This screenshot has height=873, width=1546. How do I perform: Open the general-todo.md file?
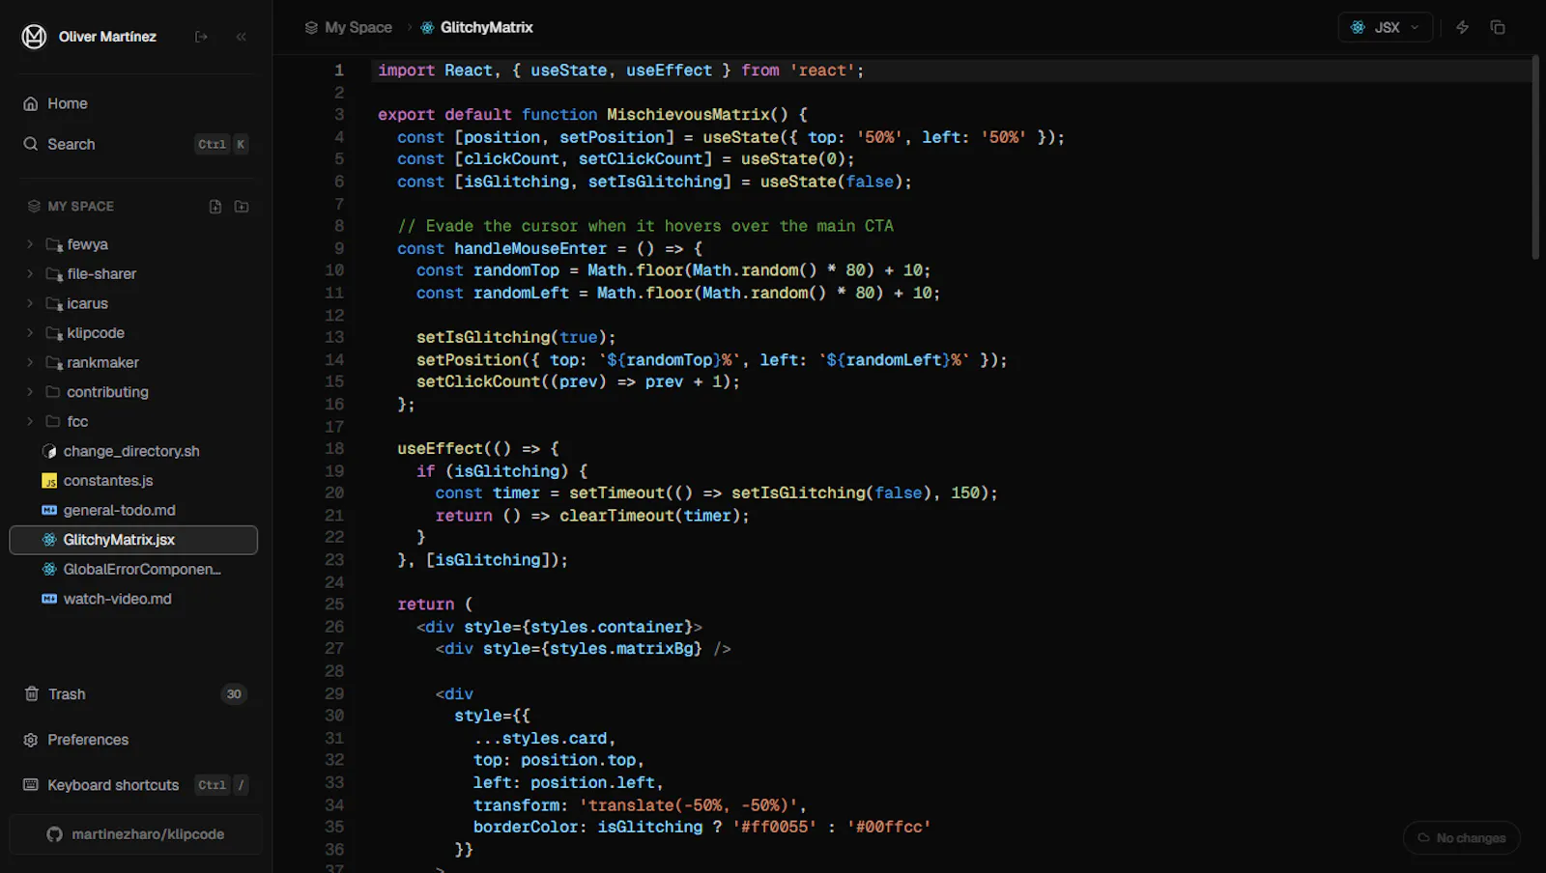tap(133, 510)
